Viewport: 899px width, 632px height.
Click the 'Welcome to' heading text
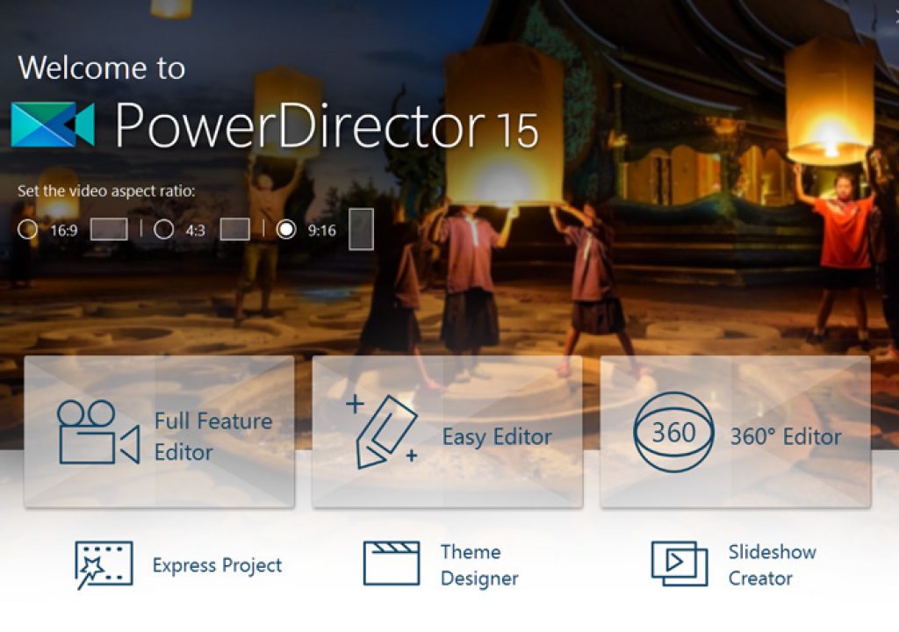[102, 68]
